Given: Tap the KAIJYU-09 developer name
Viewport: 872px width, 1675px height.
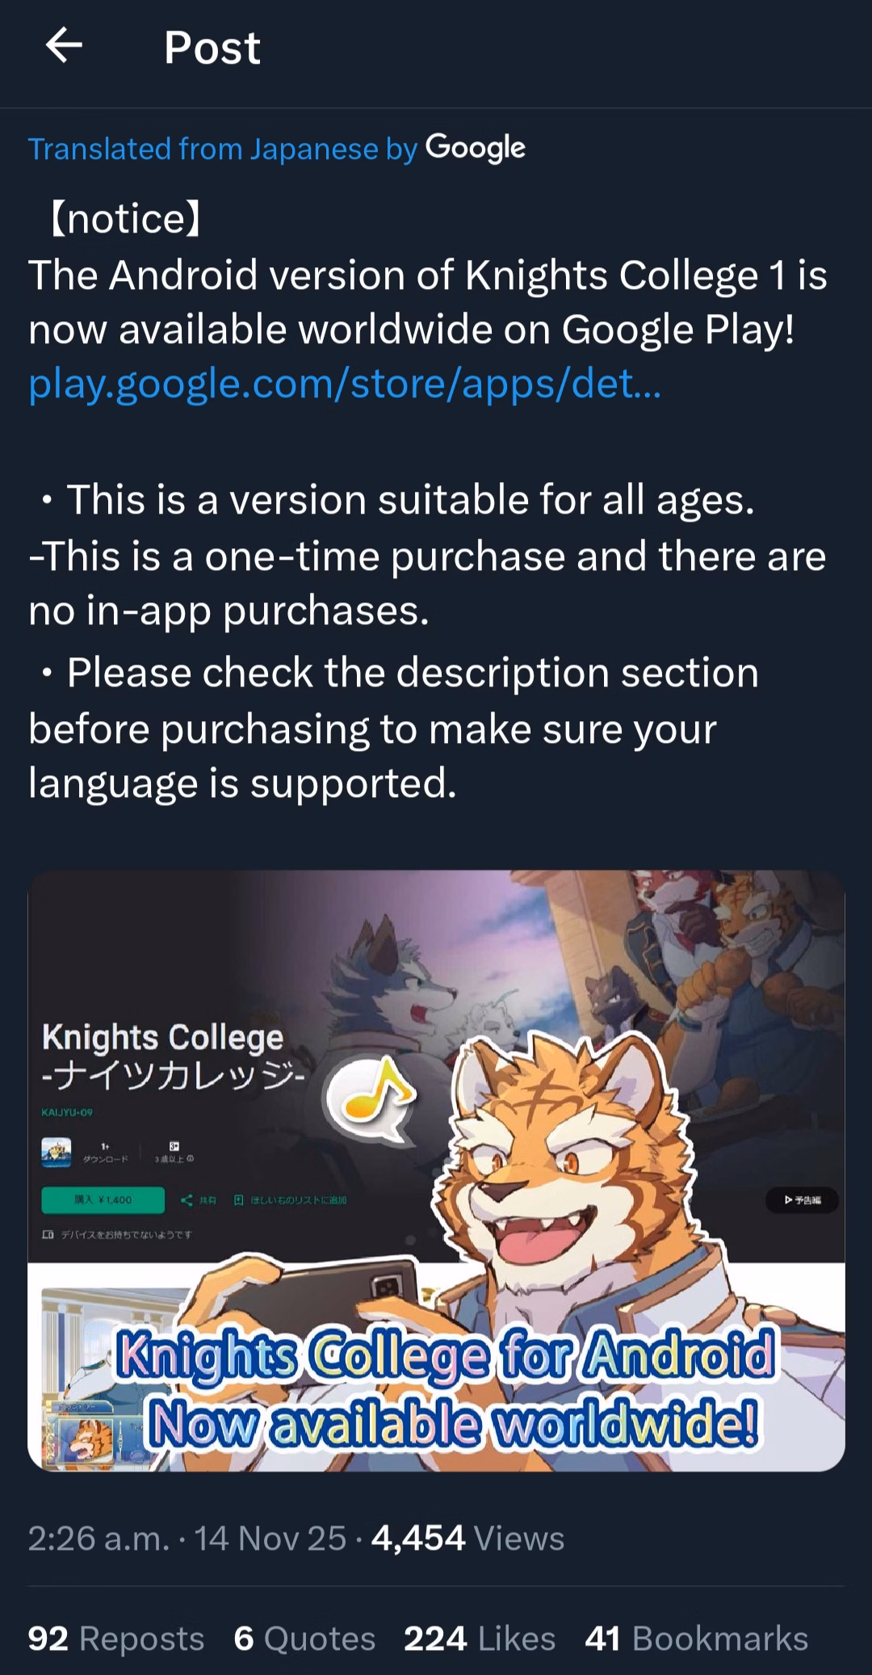Looking at the screenshot, I should 67,1112.
